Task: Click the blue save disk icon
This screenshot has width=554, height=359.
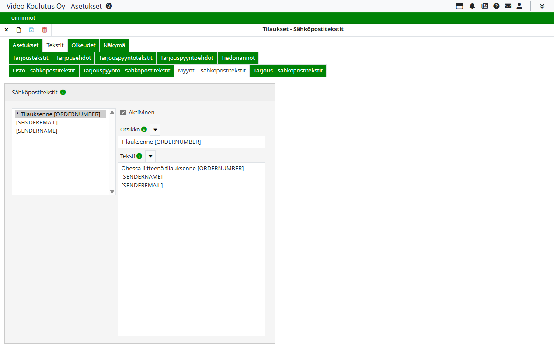Action: [31, 30]
